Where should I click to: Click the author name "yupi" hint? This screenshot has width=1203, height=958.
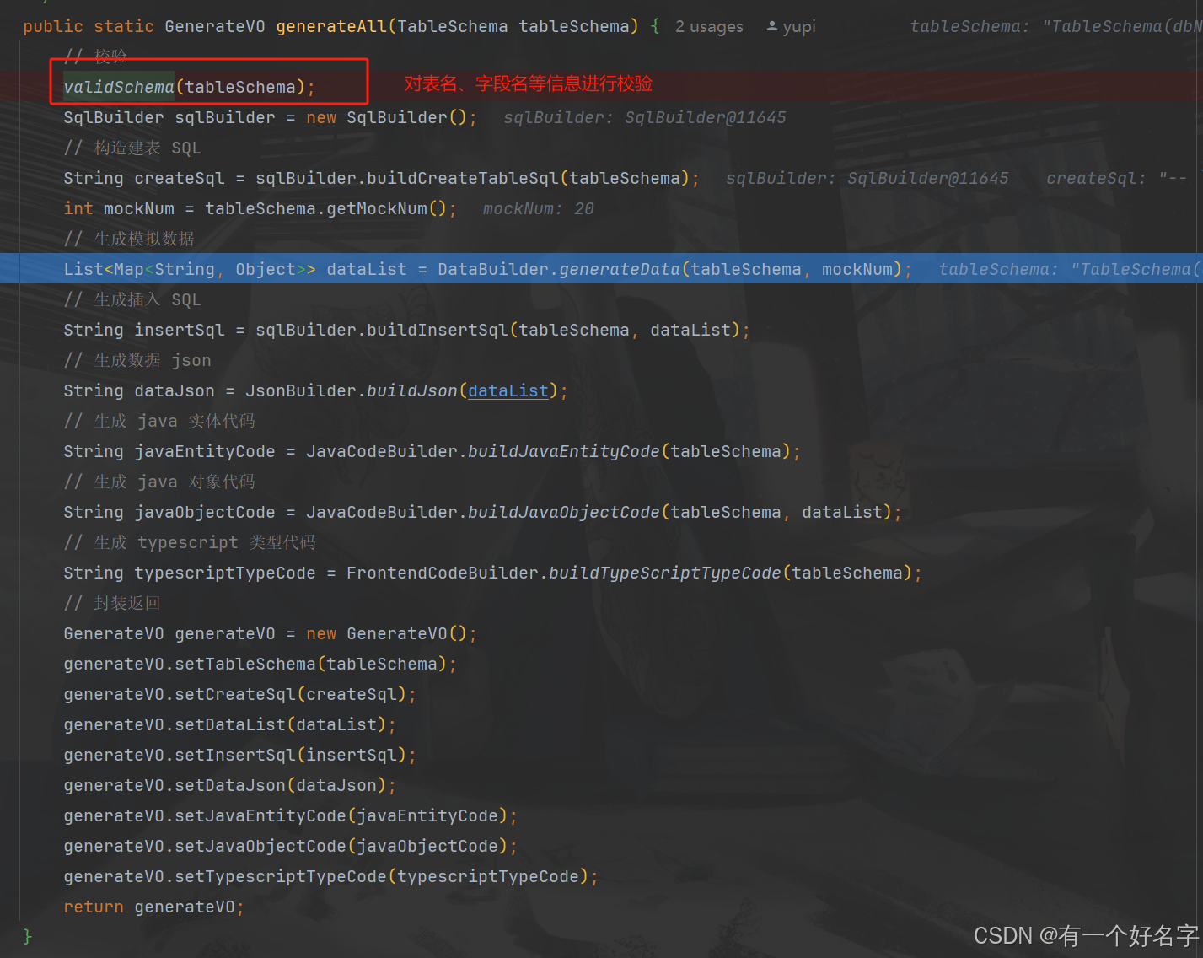pyautogui.click(x=799, y=27)
